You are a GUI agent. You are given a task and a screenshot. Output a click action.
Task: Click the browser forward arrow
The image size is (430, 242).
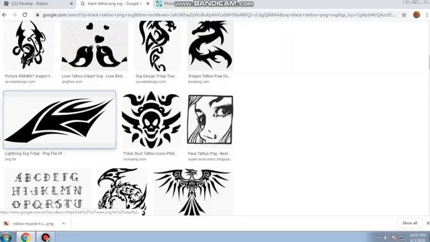tap(15, 15)
